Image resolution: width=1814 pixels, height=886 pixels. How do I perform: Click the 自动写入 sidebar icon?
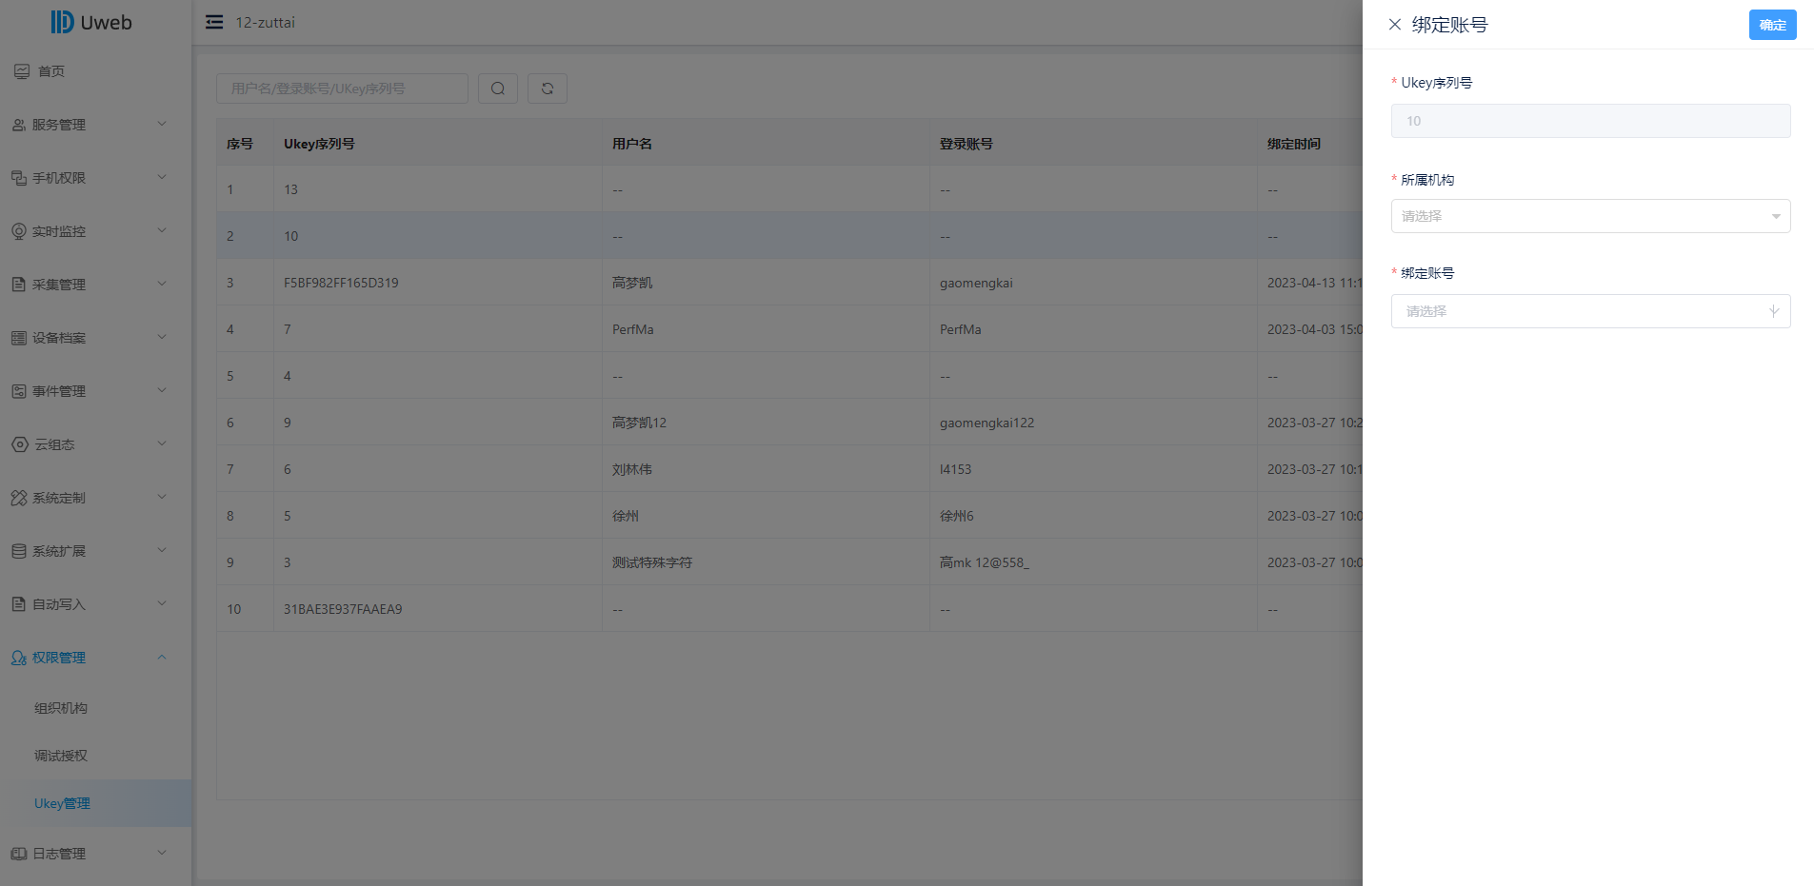(19, 604)
